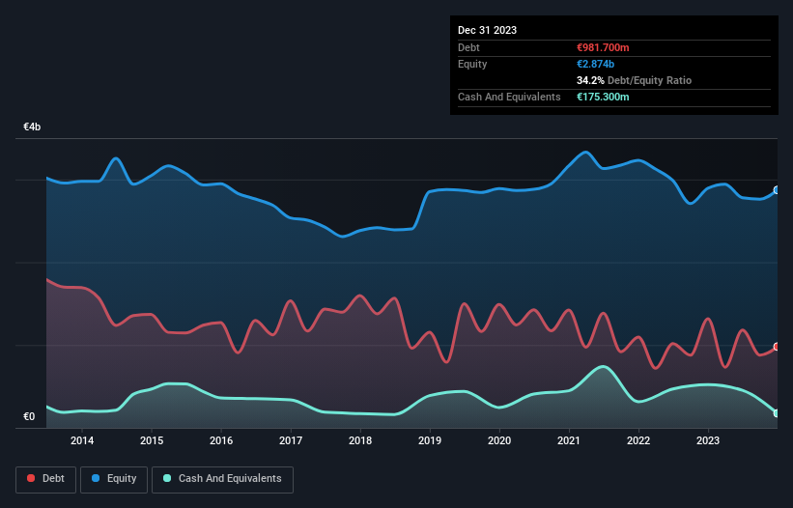Click the 2020 x-axis label
Viewport: 793px width, 508px height.
[499, 440]
